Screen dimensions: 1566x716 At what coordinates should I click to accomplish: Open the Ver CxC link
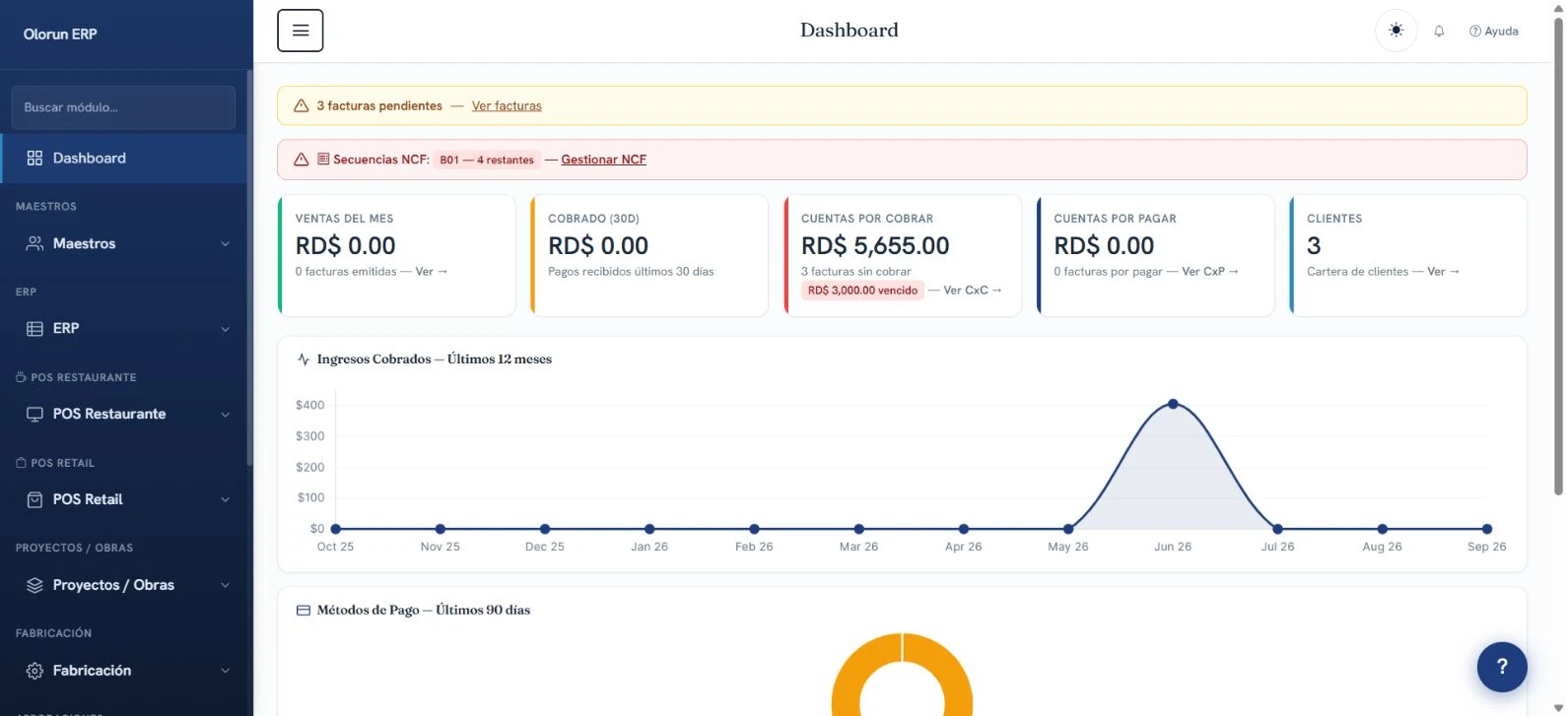tap(973, 291)
